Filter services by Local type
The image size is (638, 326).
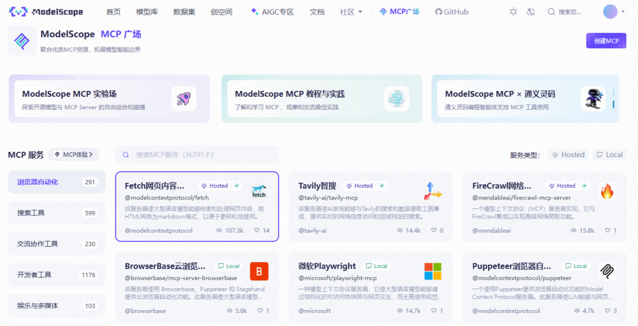pyautogui.click(x=609, y=155)
